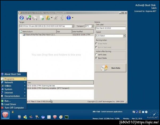
Task: Open the Programs submenu
Action: click(x=14, y=79)
